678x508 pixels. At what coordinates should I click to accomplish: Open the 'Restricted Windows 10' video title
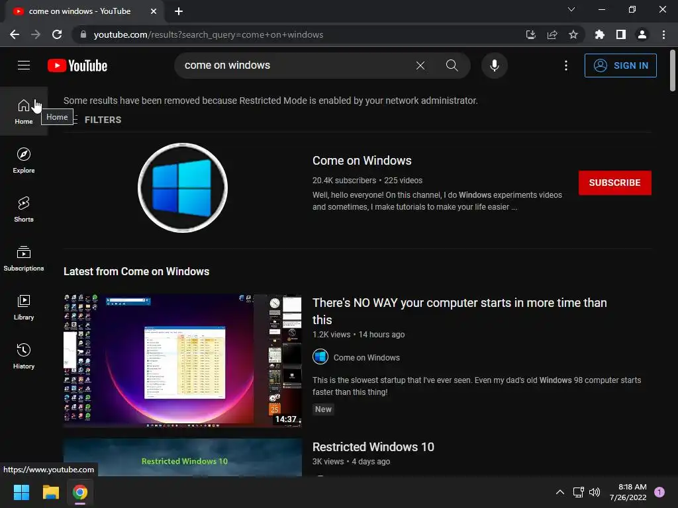(373, 446)
